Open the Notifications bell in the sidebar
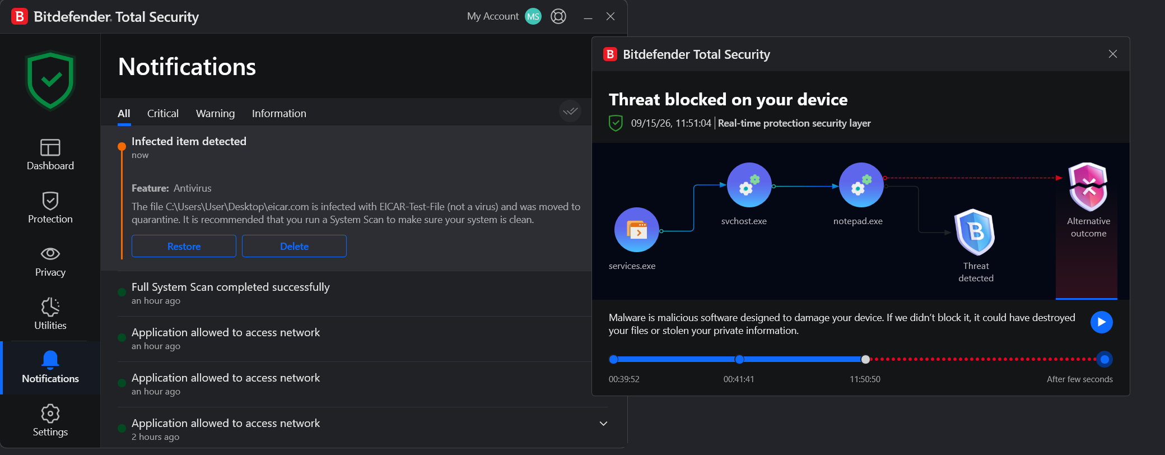1165x455 pixels. click(50, 367)
